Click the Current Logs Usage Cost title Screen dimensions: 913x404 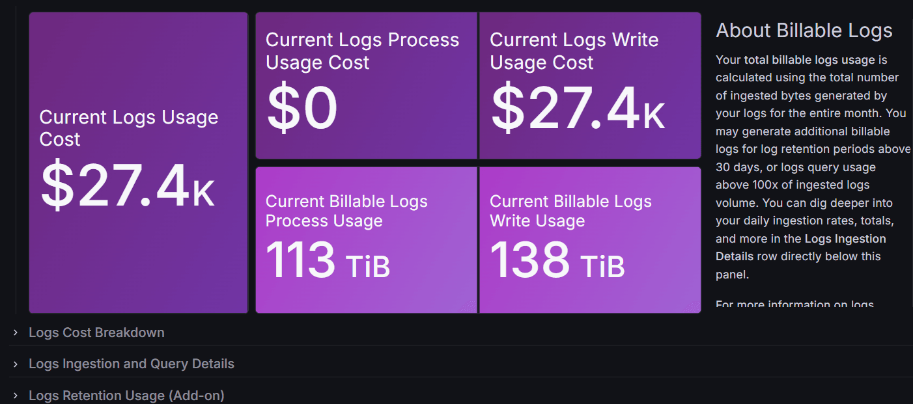(129, 129)
